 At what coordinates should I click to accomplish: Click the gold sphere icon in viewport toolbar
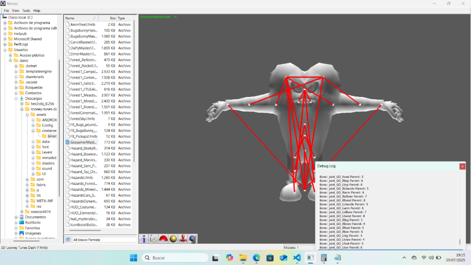[173, 239]
